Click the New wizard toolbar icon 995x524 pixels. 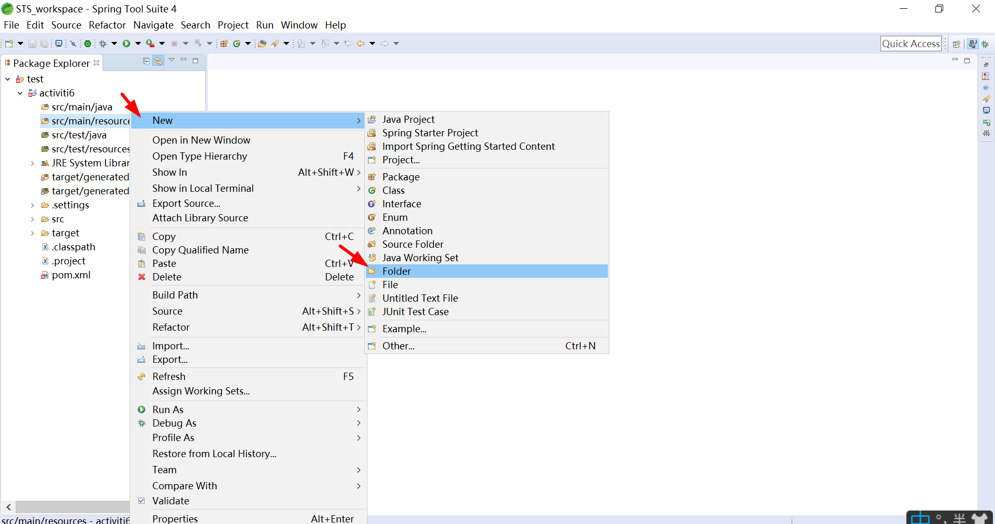tap(9, 44)
